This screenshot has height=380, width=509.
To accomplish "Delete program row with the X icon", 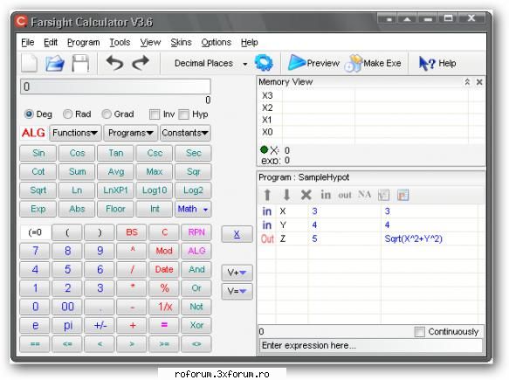I will click(x=306, y=195).
